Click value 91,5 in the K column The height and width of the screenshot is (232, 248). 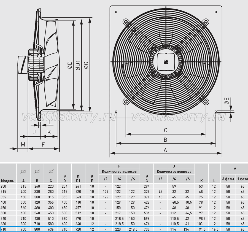(202, 229)
